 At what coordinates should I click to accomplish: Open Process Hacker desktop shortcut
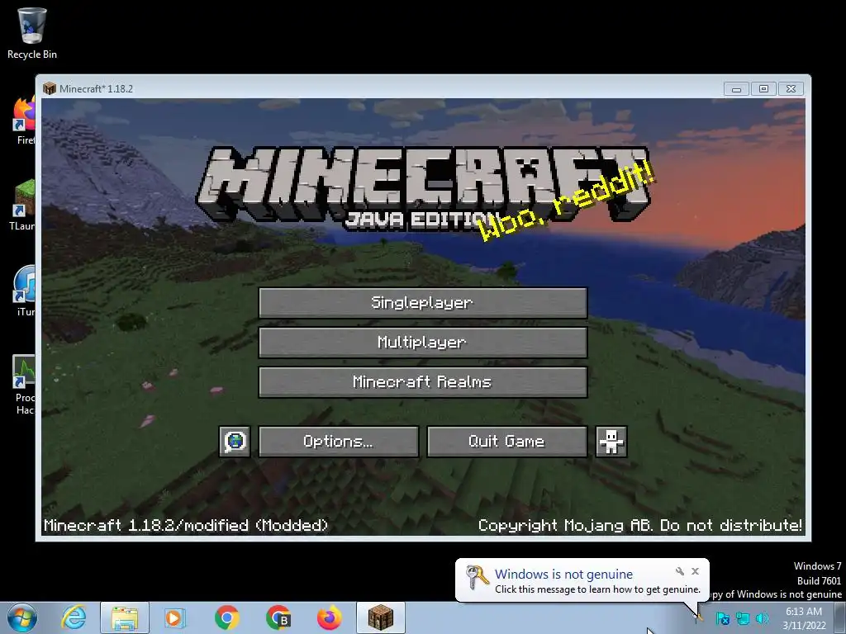(24, 385)
